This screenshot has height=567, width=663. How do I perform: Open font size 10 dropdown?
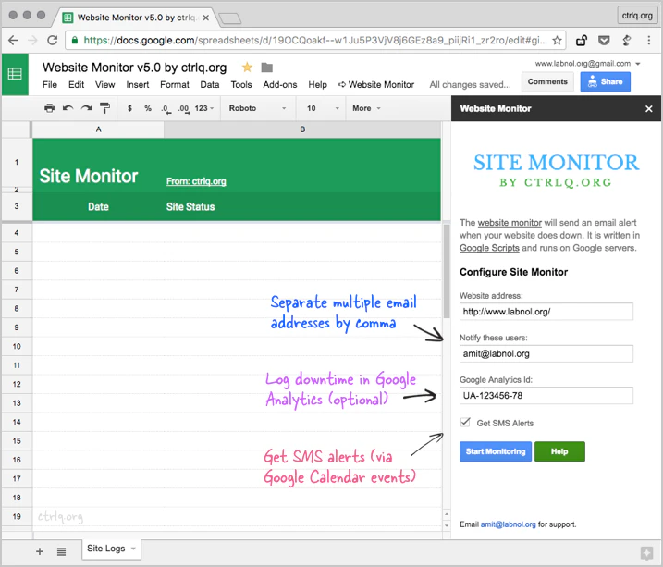[323, 108]
